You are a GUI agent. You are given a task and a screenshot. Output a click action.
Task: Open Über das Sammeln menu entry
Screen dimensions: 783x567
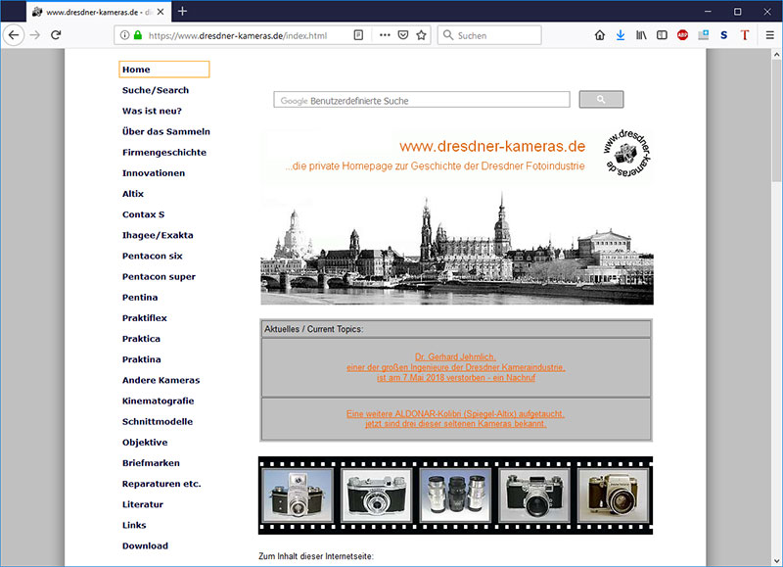pos(165,132)
